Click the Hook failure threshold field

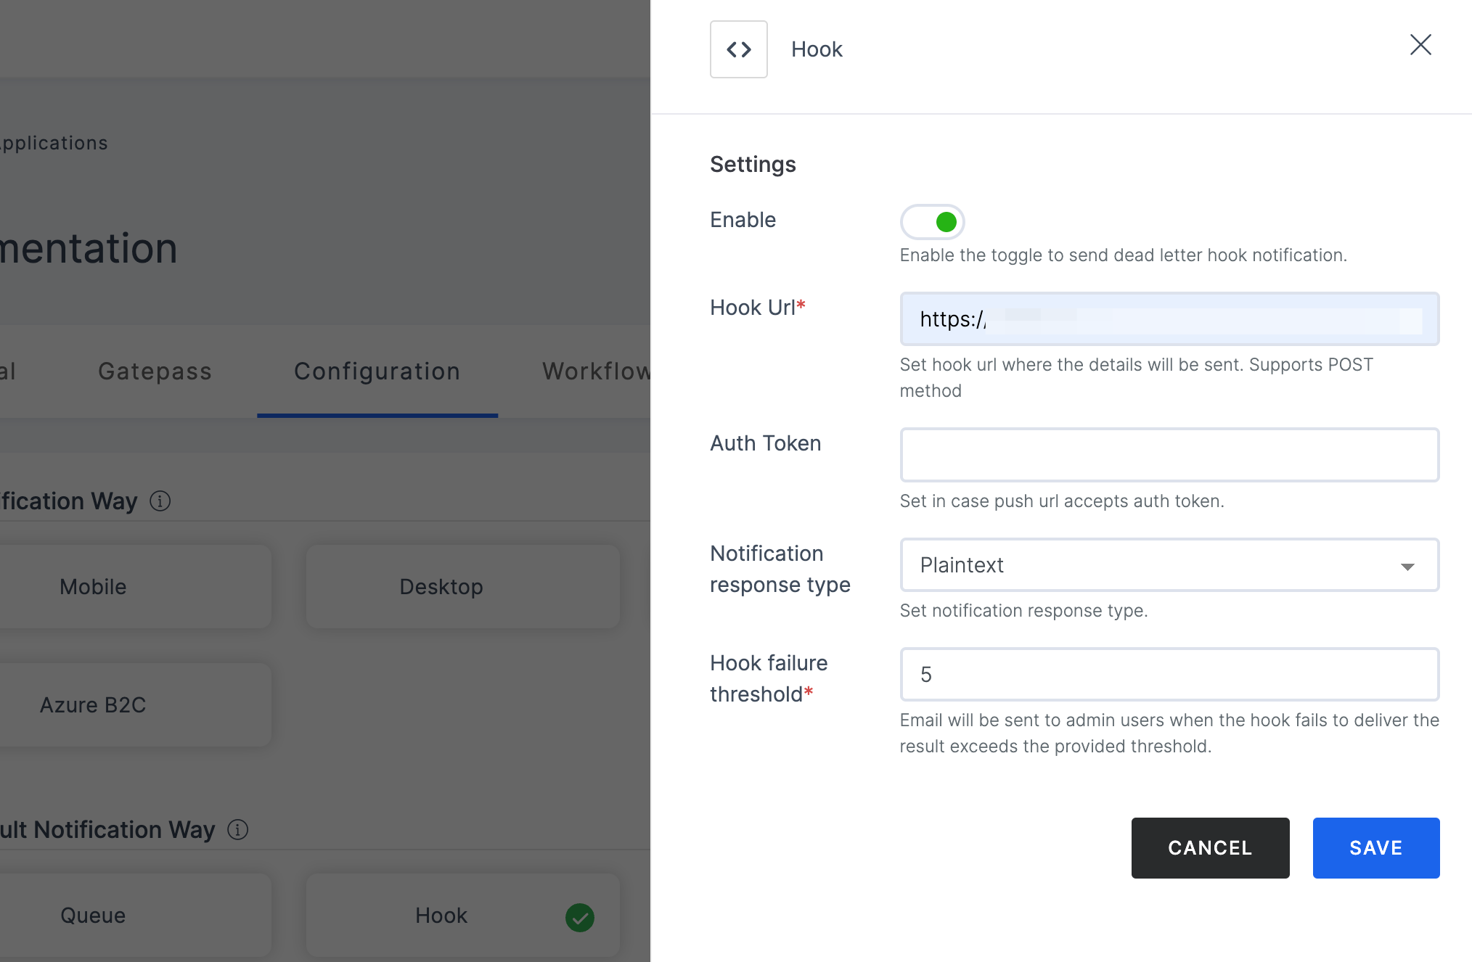click(1169, 674)
